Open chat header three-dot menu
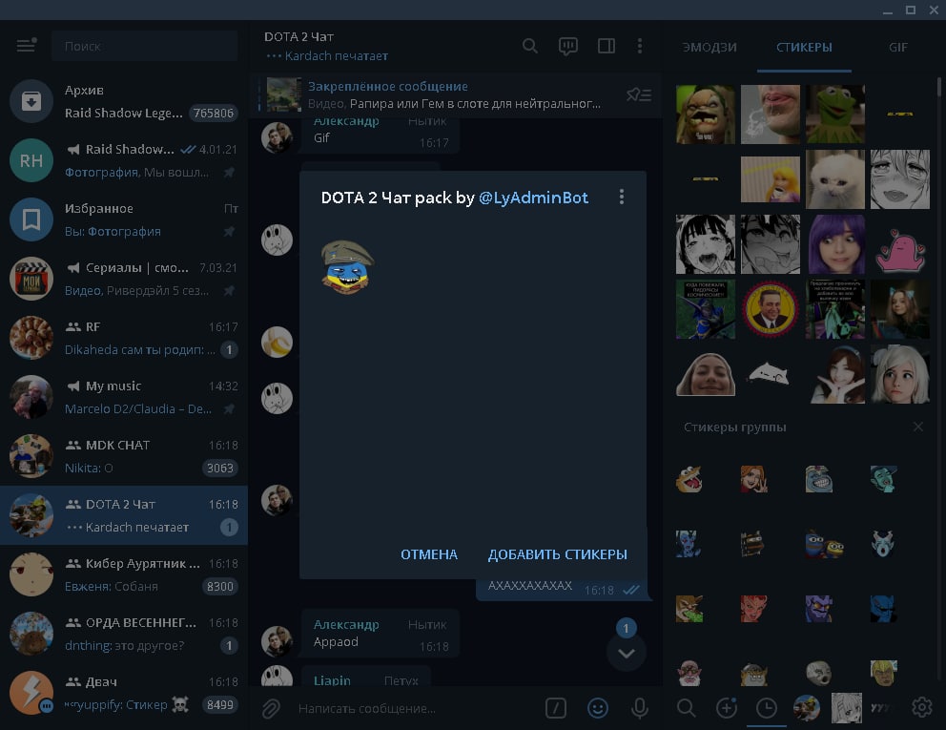This screenshot has width=946, height=730. point(640,46)
